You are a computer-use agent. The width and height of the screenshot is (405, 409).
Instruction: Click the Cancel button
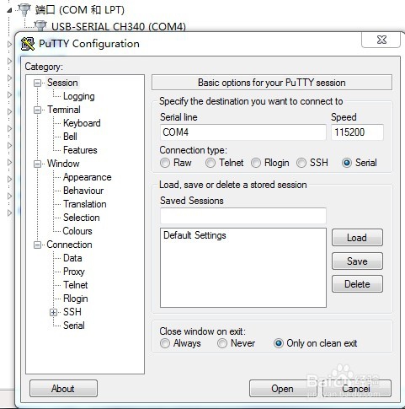(x=356, y=389)
